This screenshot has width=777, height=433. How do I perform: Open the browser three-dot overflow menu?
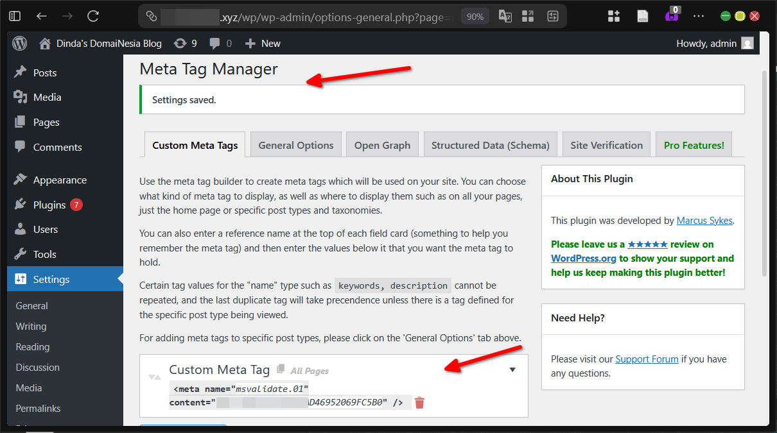coord(699,16)
